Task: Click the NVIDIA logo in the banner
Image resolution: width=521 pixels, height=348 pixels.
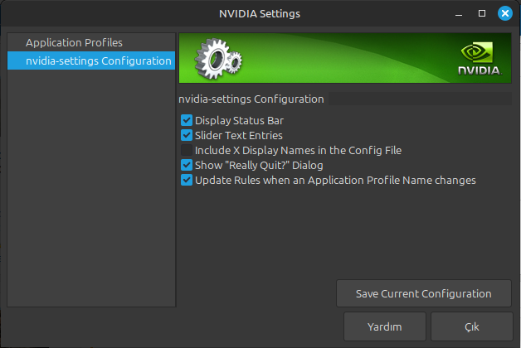Action: [x=480, y=60]
